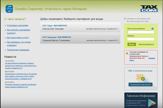Open Как подготовить отчет link
Viewport: 163px width, 108px height.
tap(18, 38)
